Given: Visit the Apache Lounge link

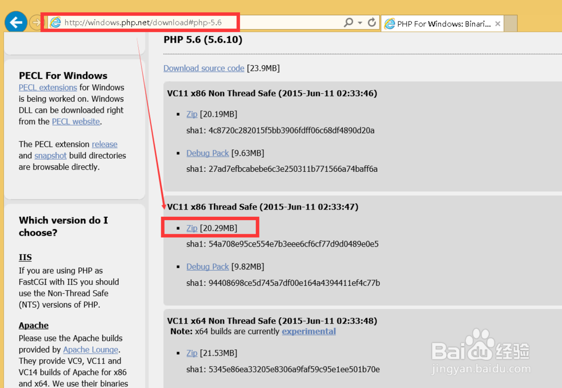Looking at the screenshot, I should tap(90, 349).
